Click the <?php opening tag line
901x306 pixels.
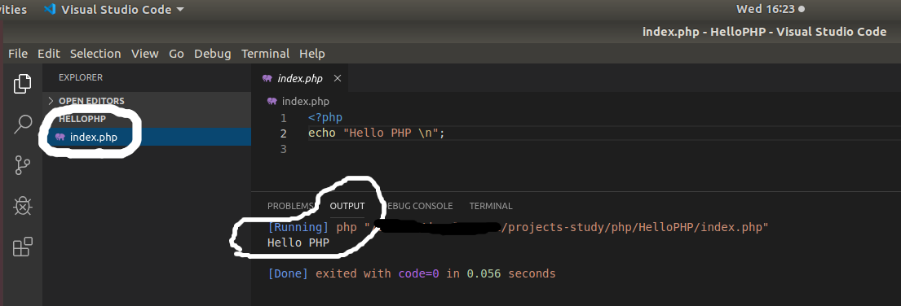(x=325, y=118)
